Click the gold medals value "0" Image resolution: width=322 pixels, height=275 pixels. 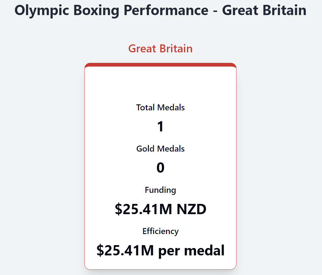pyautogui.click(x=160, y=168)
